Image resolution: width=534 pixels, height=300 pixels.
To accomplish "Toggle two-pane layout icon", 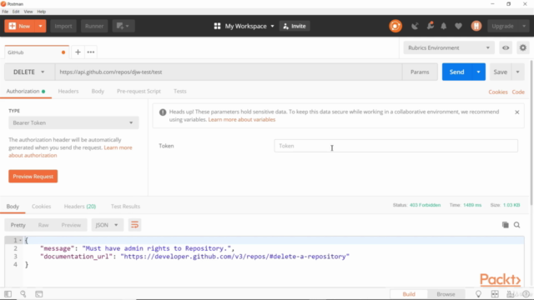I will [495, 294].
